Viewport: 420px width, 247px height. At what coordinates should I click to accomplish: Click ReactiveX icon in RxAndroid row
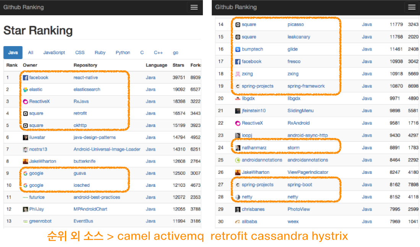pyautogui.click(x=238, y=123)
